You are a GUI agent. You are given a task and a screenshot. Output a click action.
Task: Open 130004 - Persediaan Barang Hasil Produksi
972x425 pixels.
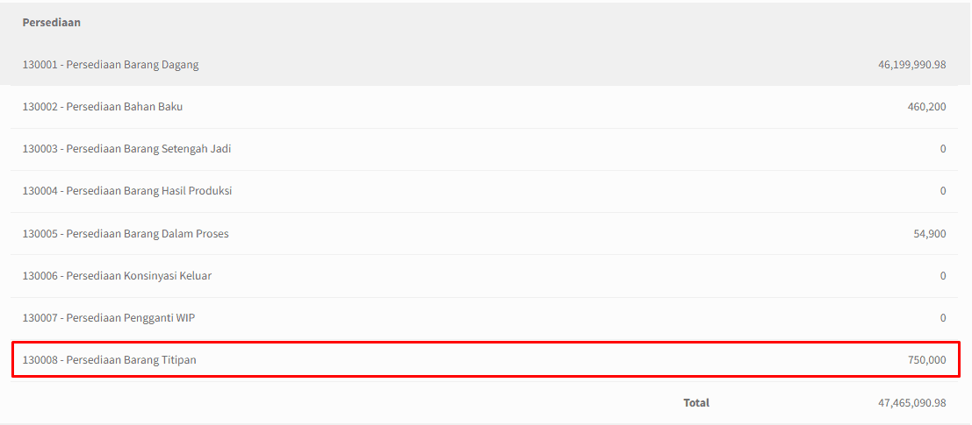click(x=127, y=190)
